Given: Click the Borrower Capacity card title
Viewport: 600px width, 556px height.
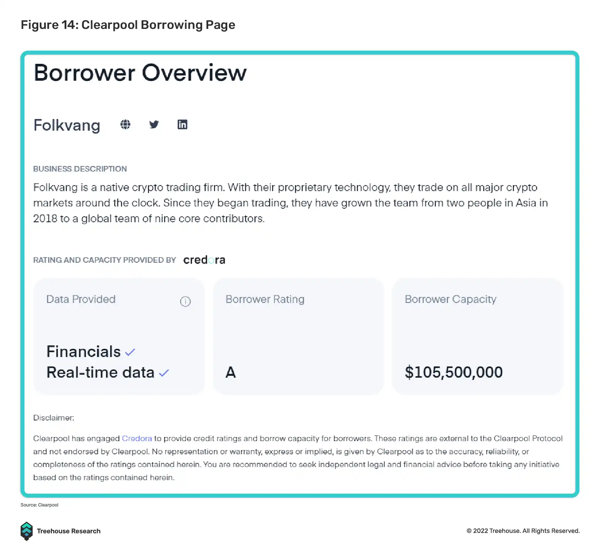Looking at the screenshot, I should pos(450,299).
